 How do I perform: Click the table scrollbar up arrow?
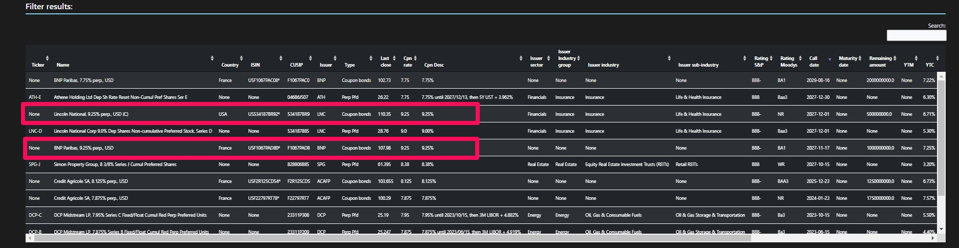(x=942, y=75)
